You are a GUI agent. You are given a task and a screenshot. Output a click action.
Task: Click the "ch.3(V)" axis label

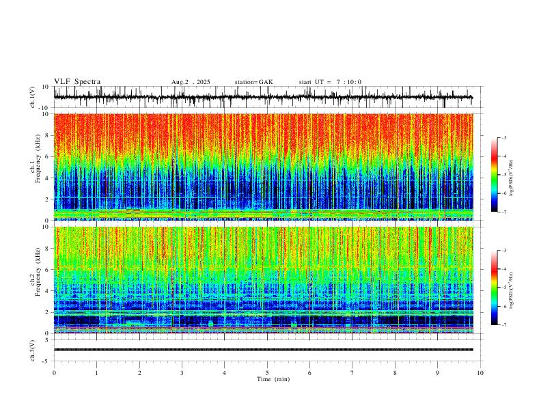(x=33, y=351)
